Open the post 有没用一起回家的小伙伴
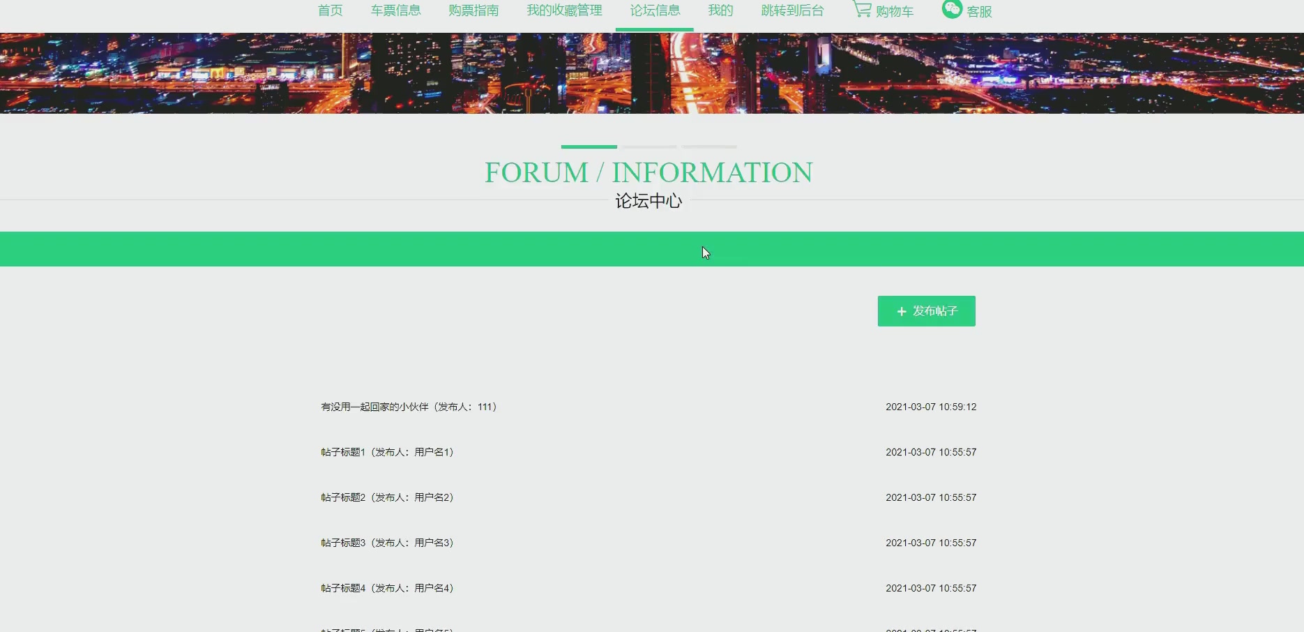 point(408,407)
